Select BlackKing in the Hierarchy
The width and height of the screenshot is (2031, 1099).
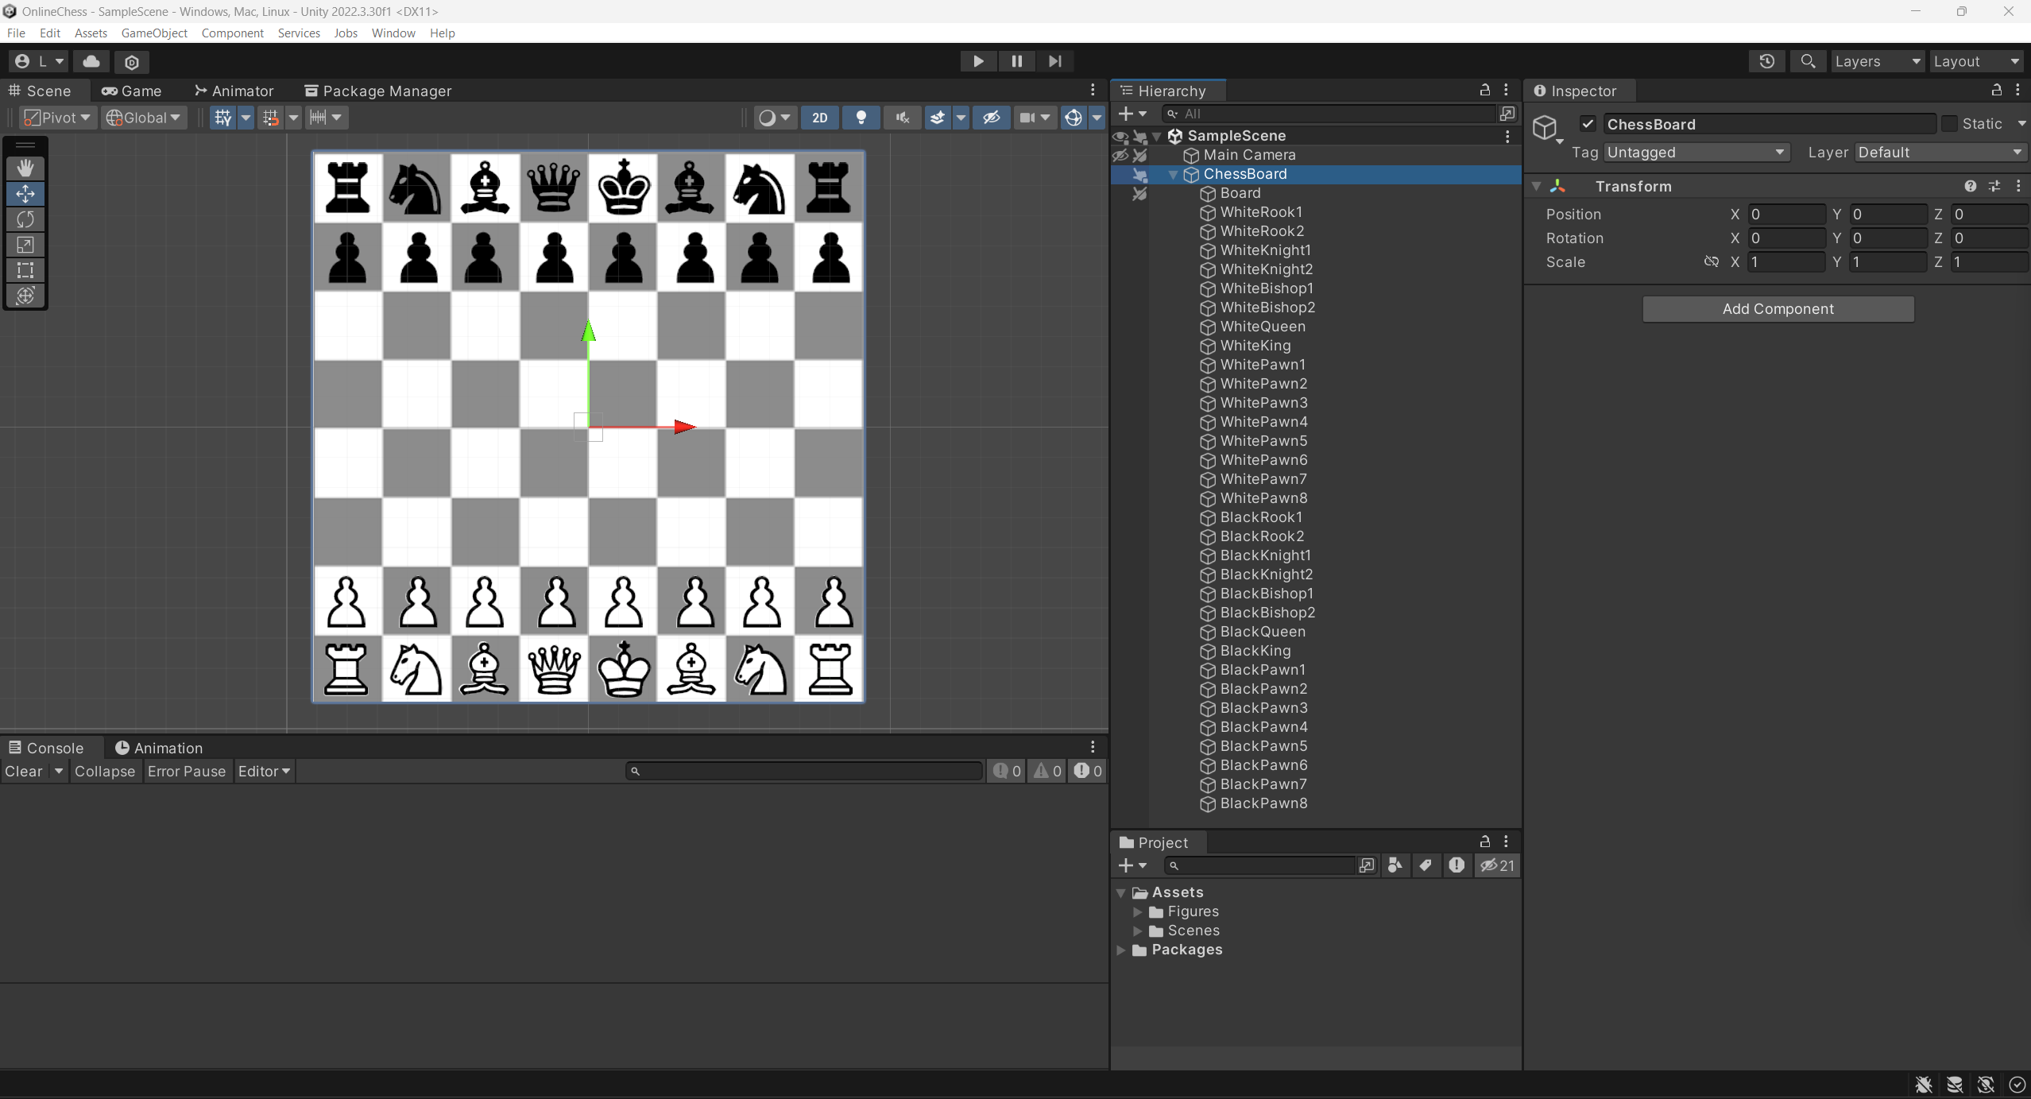[1255, 651]
